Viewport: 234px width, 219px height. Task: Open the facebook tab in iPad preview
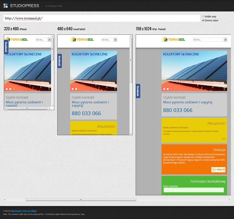point(138,91)
